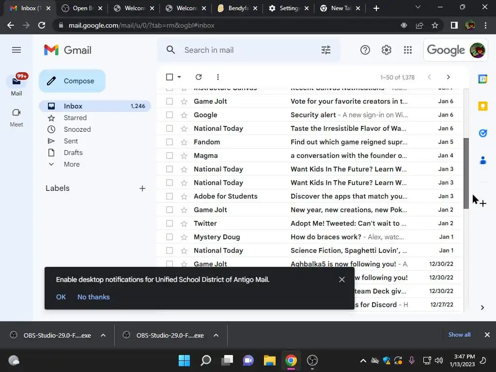Check the Fandom email checkbox
This screenshot has width=496, height=372.
(170, 142)
